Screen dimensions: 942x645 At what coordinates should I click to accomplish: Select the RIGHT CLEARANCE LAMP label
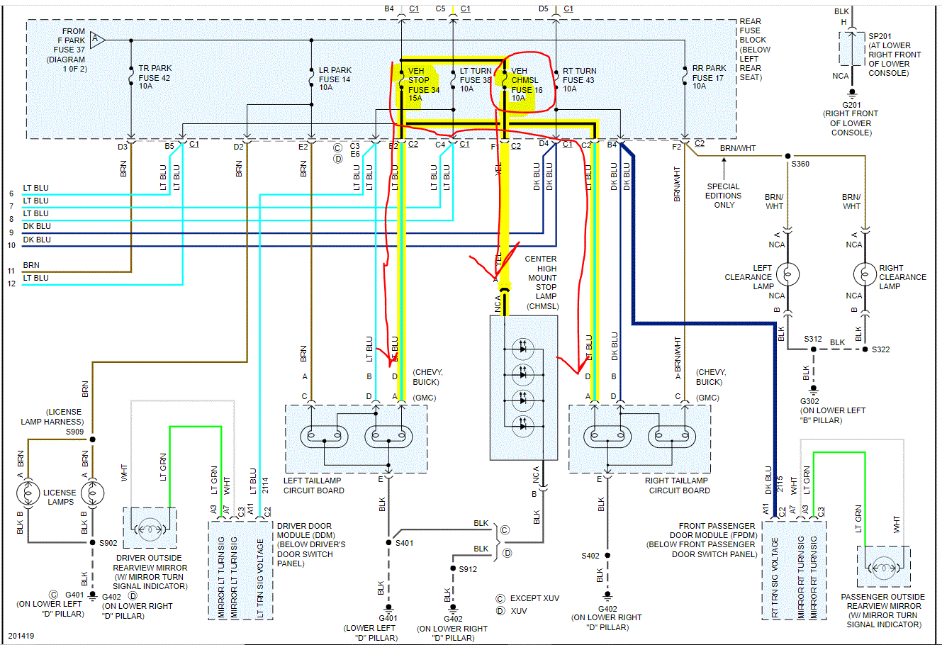pyautogui.click(x=902, y=277)
